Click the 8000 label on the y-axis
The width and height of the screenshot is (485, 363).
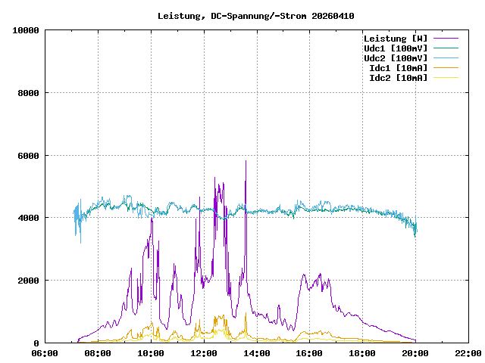point(28,93)
